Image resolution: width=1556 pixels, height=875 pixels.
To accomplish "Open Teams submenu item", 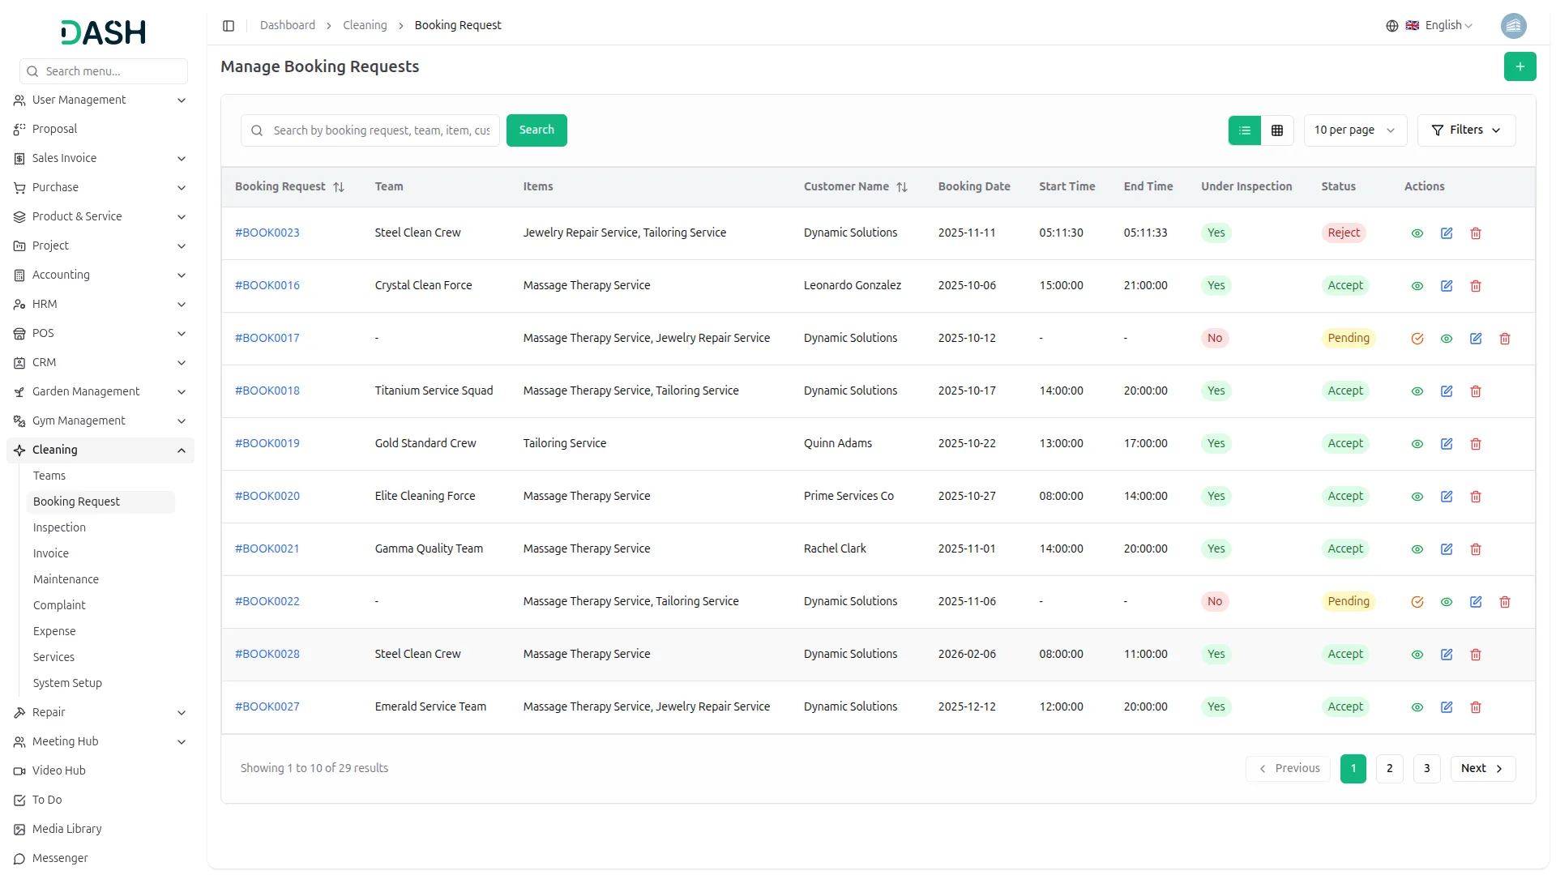I will coord(49,476).
